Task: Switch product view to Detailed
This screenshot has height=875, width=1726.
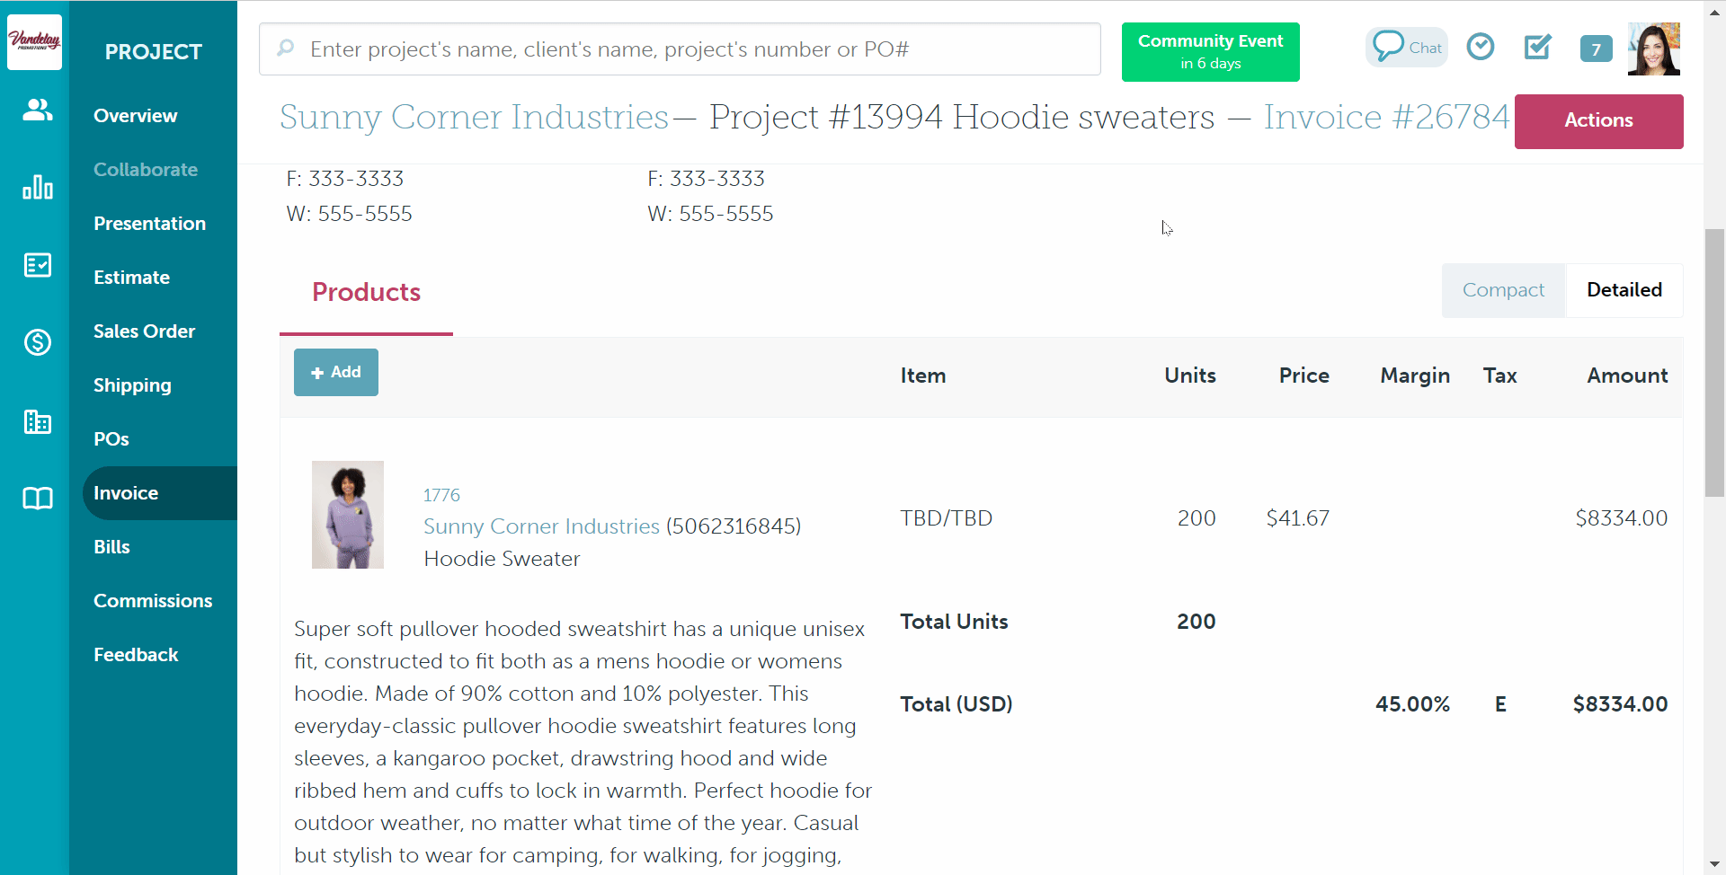Action: point(1624,290)
